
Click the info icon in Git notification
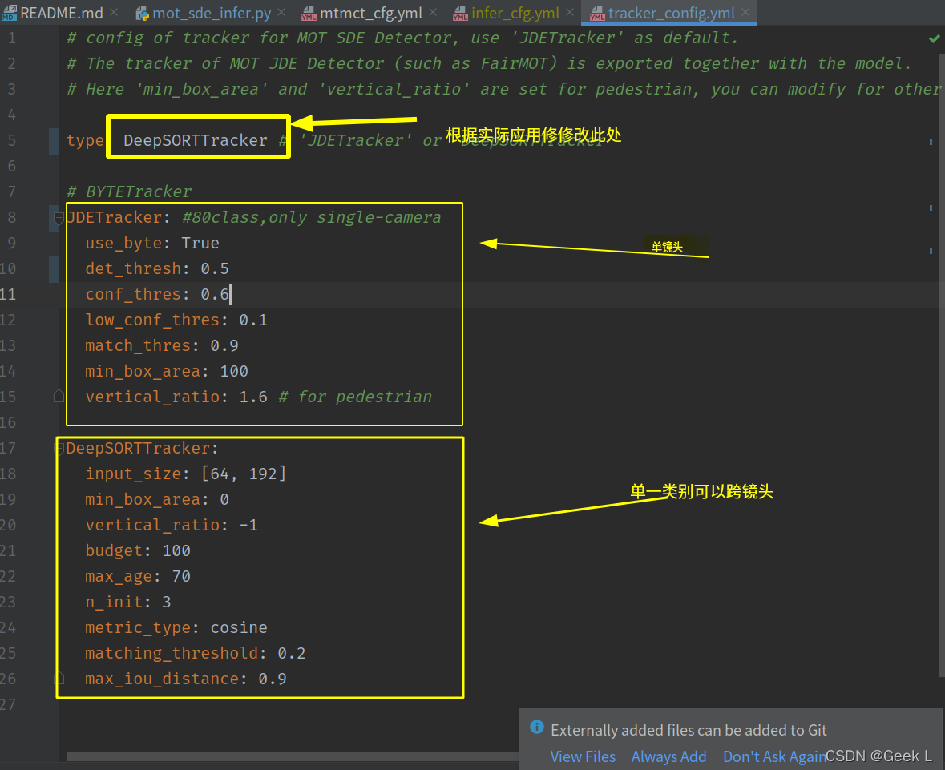pyautogui.click(x=536, y=727)
